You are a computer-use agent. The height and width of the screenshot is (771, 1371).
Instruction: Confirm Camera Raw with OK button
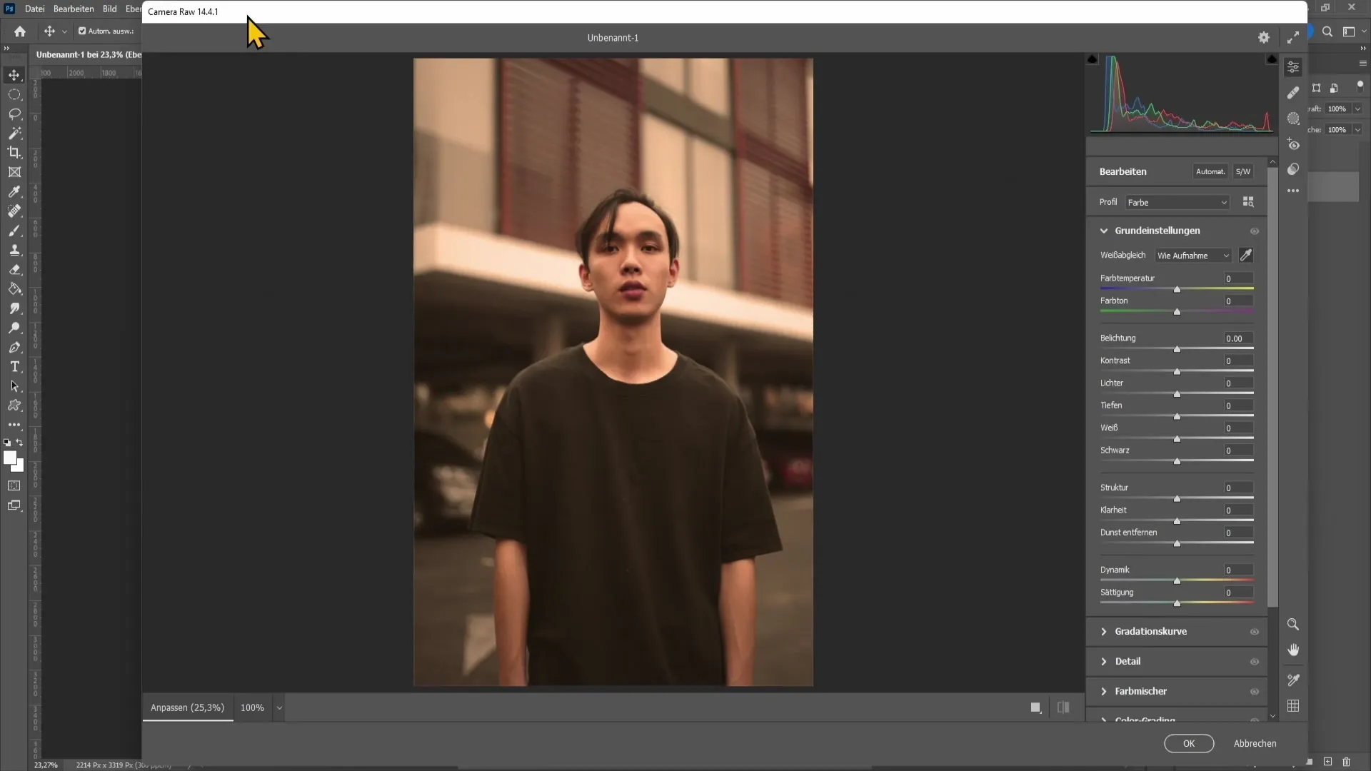pos(1188,743)
